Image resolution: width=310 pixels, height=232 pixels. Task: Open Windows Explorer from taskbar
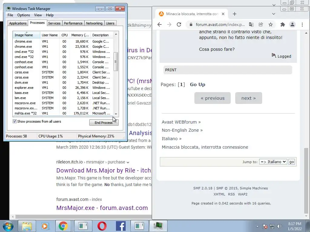tap(27, 226)
